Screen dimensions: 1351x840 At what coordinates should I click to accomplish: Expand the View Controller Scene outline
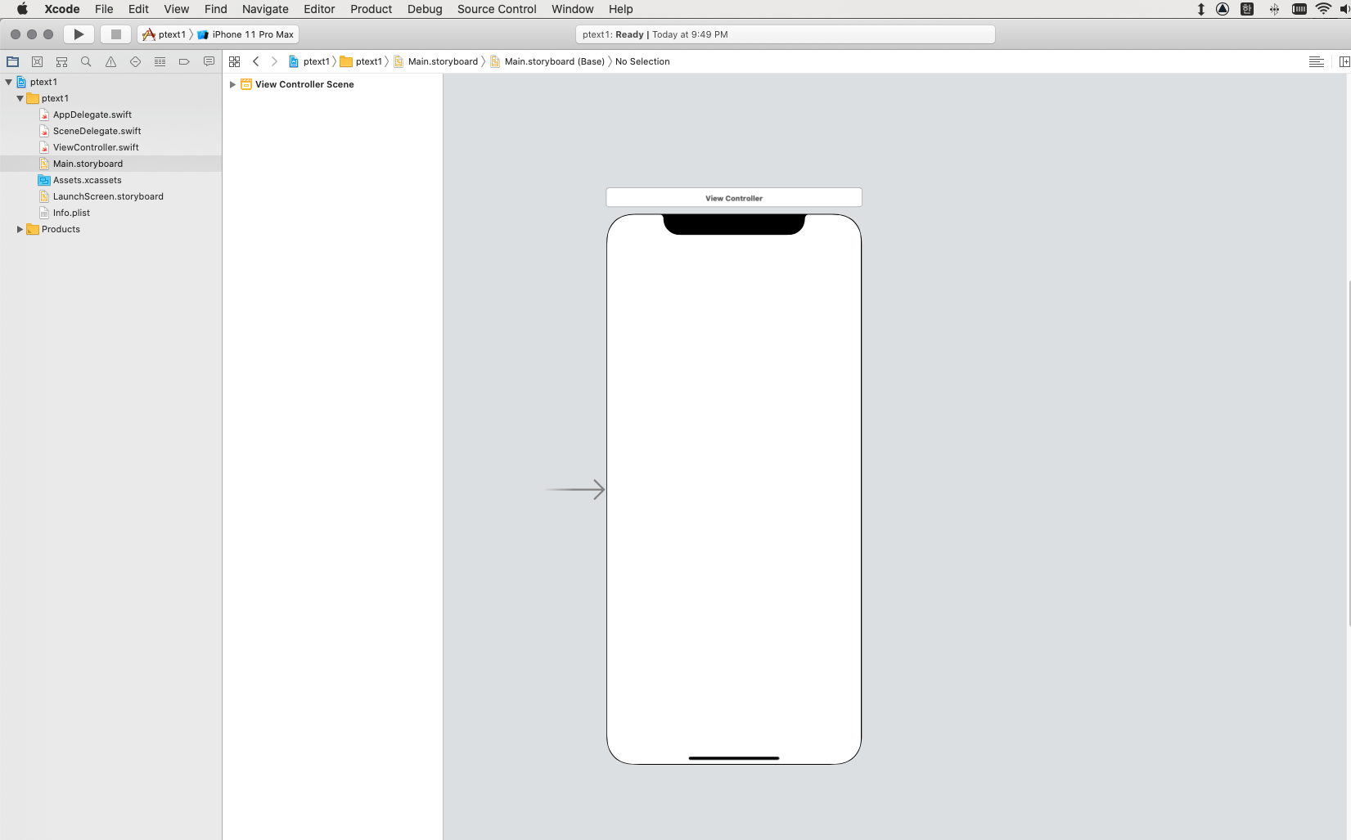click(232, 84)
